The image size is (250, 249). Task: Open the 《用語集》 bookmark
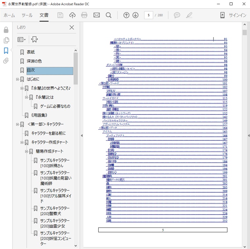(x=39, y=115)
